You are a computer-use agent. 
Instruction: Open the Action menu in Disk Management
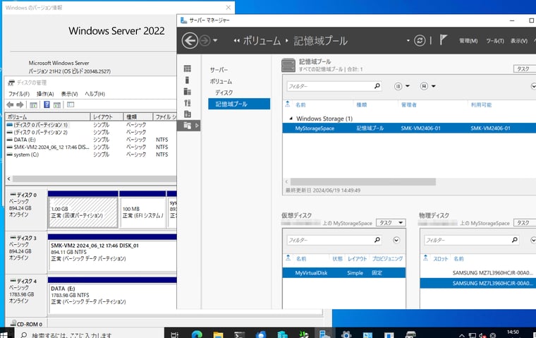pyautogui.click(x=45, y=94)
